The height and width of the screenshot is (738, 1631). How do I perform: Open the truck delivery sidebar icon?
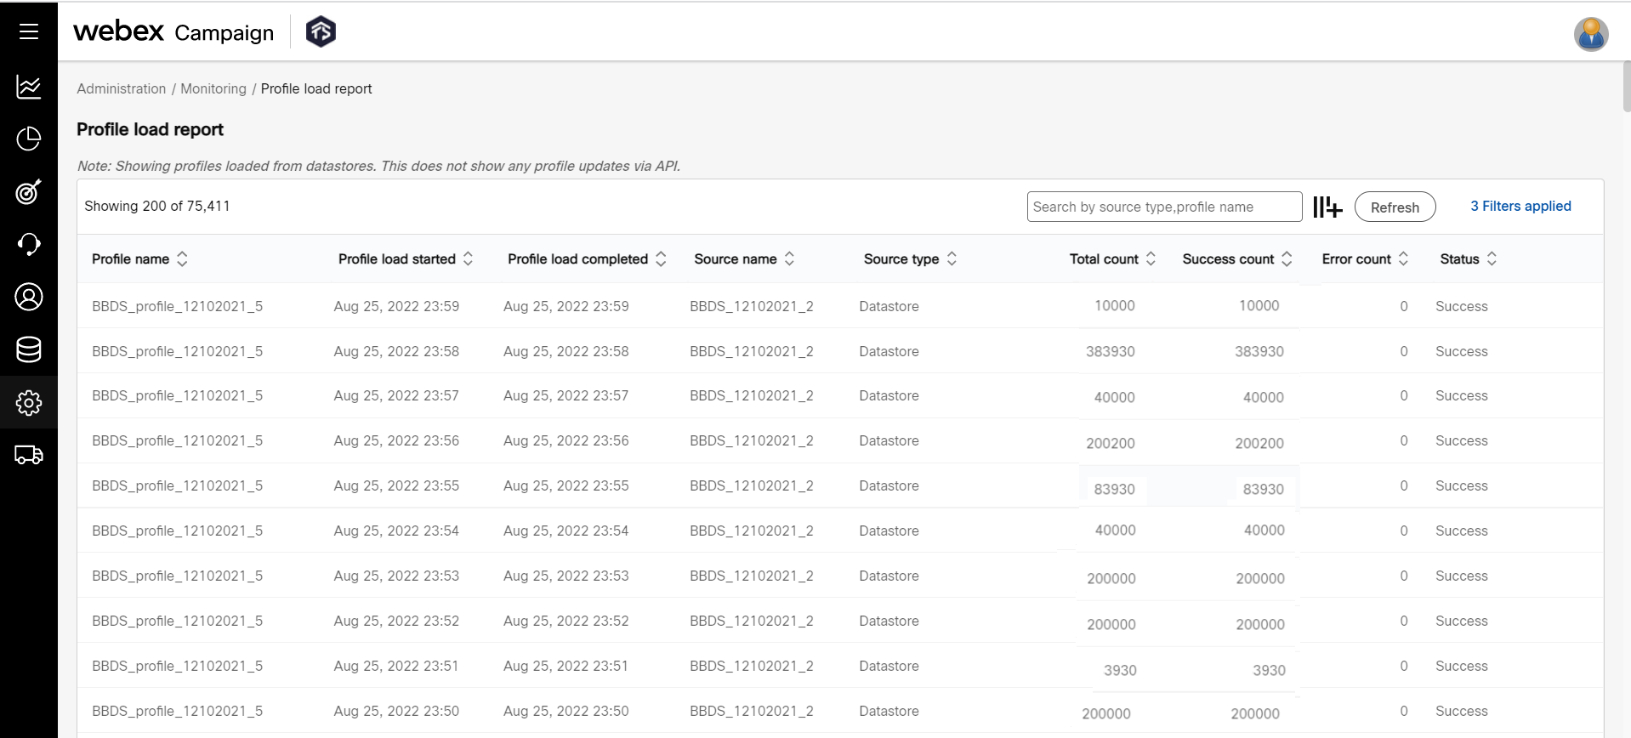(29, 455)
